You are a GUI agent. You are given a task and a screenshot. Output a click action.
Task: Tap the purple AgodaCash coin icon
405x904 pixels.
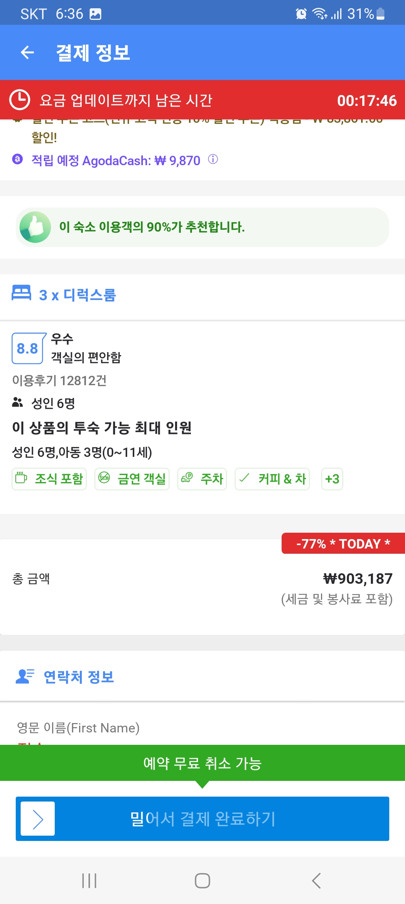point(18,159)
